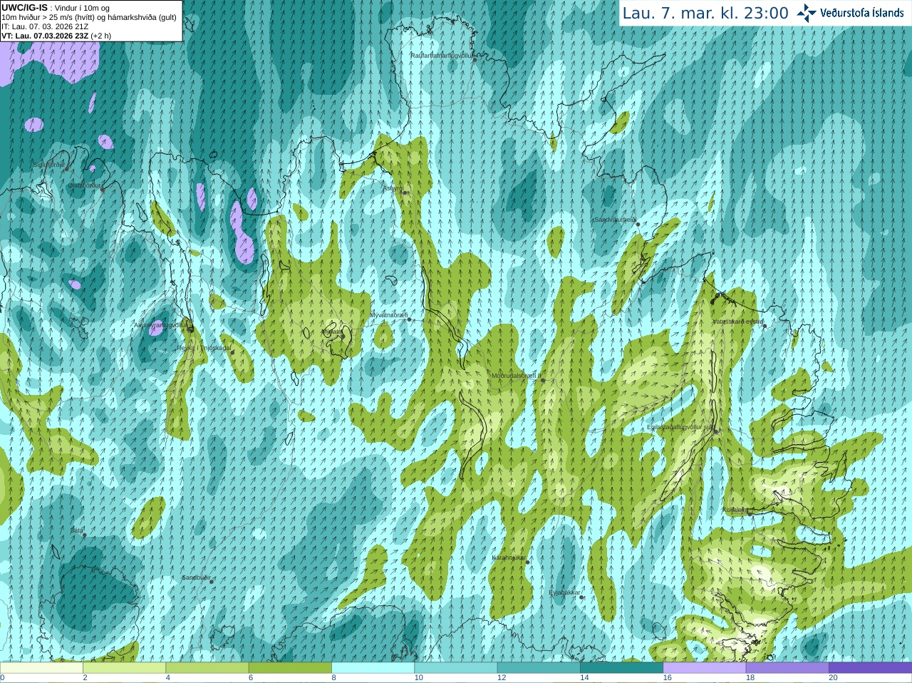Image resolution: width=912 pixels, height=683 pixels.
Task: Click the legend value label 12
Action: (x=502, y=678)
